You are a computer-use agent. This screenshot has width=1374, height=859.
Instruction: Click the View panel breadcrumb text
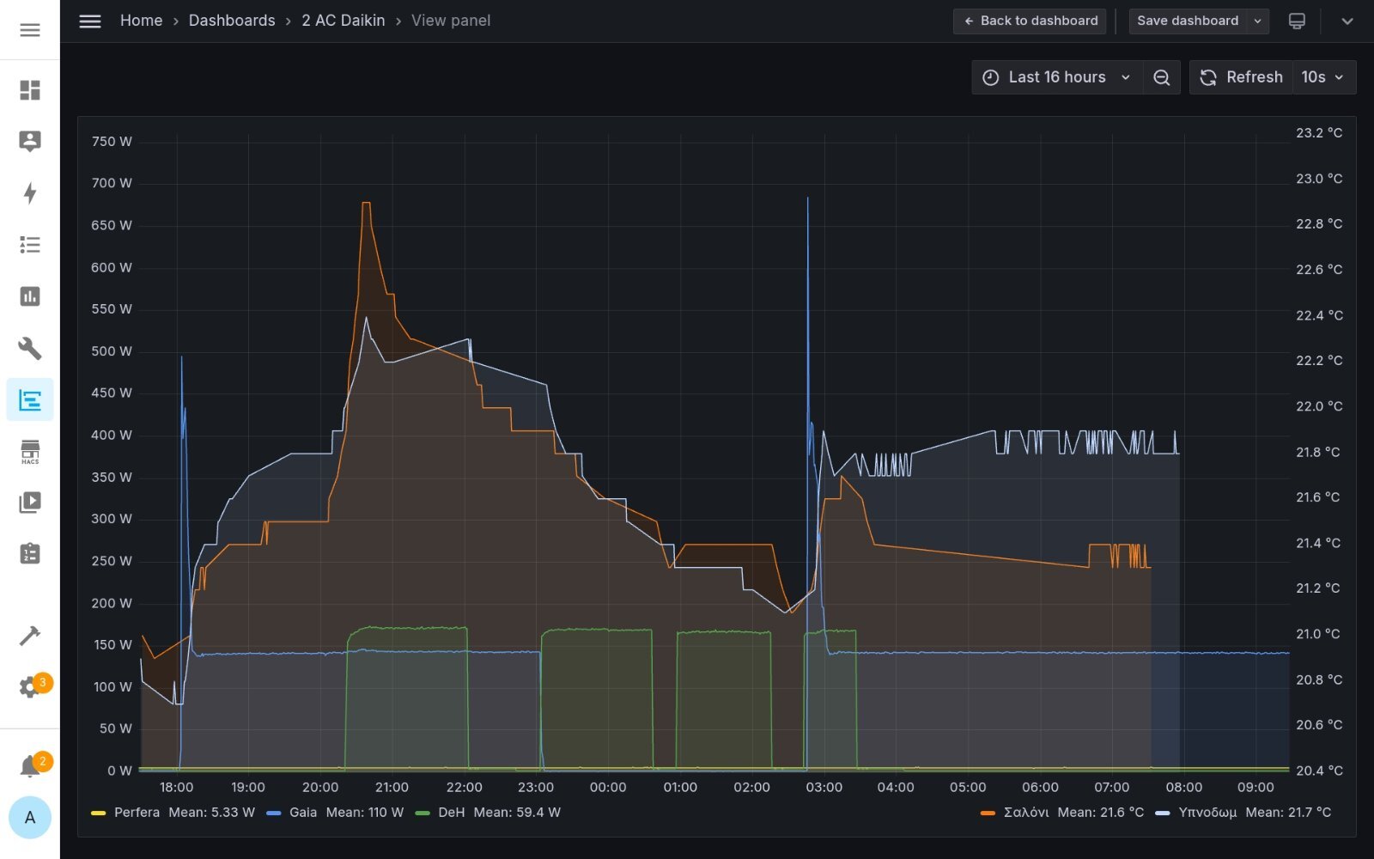tap(451, 21)
